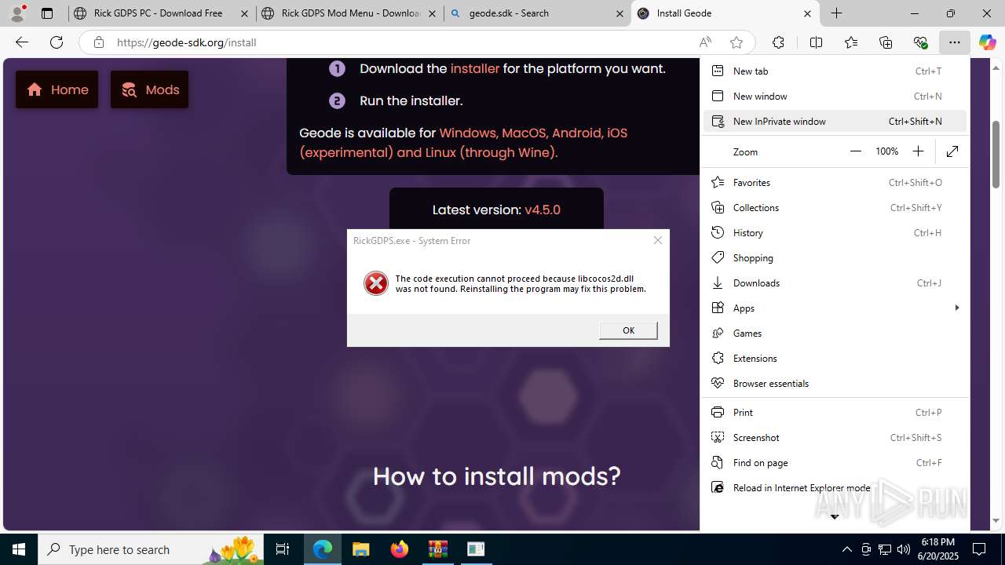This screenshot has height=565, width=1005.
Task: Open Extensions from the menu
Action: [x=834, y=358]
